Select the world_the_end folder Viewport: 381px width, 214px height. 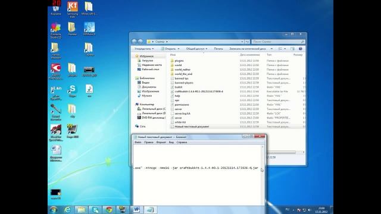click(183, 74)
